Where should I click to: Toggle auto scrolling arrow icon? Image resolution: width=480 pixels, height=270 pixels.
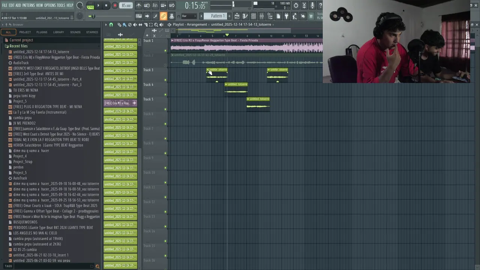pos(147,16)
